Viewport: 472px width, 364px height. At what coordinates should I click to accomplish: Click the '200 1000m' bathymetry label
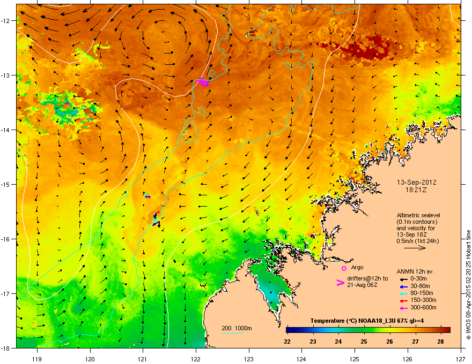point(237,328)
